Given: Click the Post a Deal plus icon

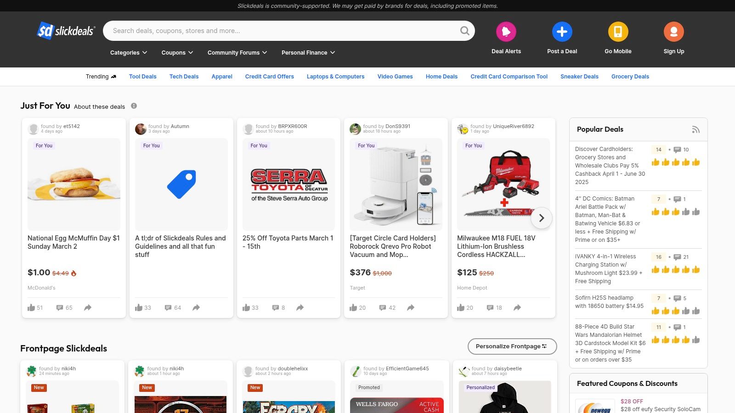Looking at the screenshot, I should (562, 32).
